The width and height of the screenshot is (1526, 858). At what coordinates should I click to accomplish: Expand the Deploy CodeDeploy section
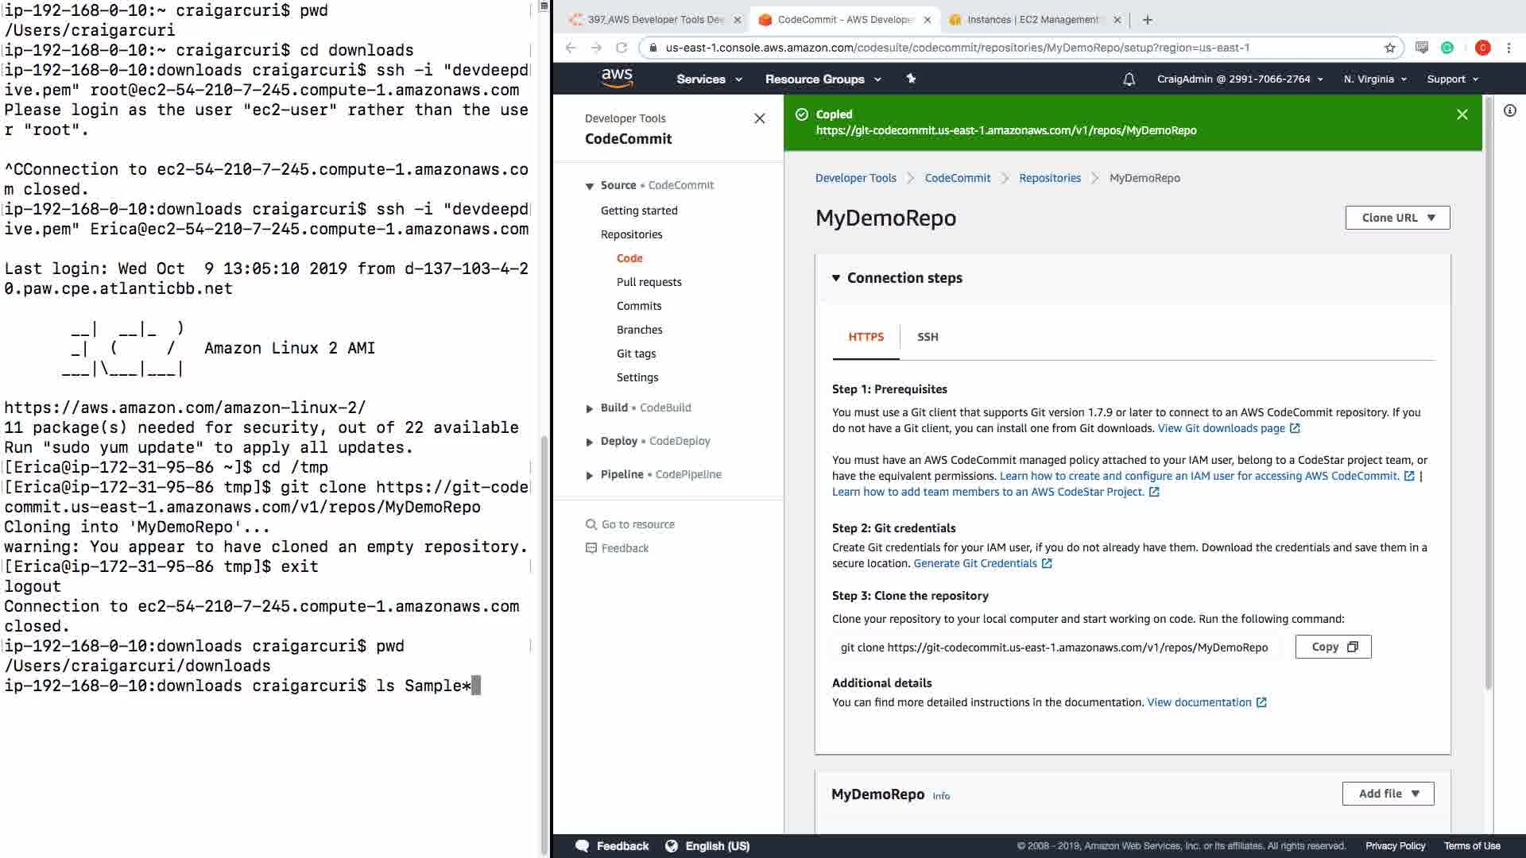coord(589,442)
